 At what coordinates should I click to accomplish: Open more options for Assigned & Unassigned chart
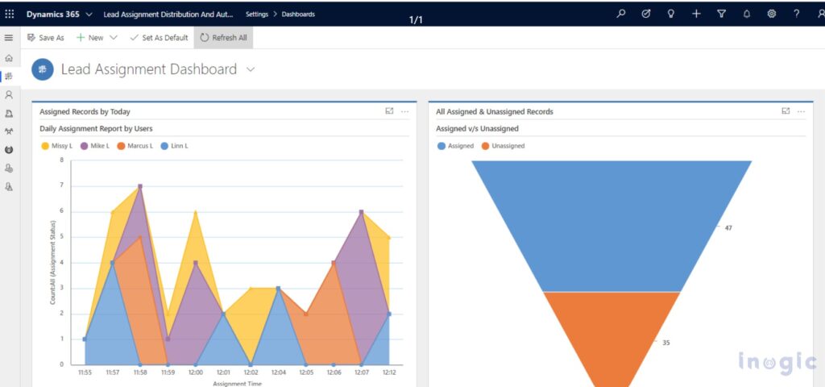[801, 111]
